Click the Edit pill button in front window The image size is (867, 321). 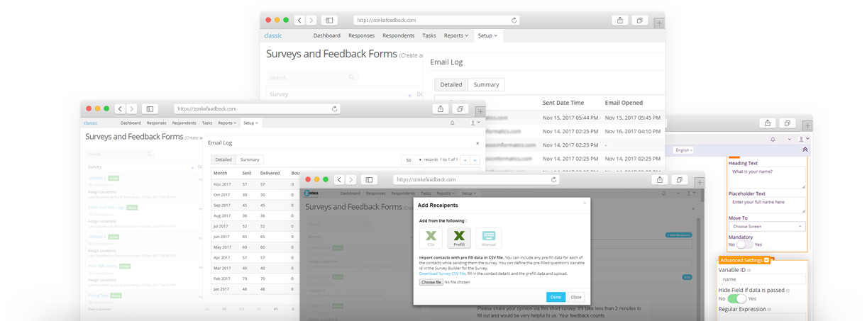click(x=687, y=277)
